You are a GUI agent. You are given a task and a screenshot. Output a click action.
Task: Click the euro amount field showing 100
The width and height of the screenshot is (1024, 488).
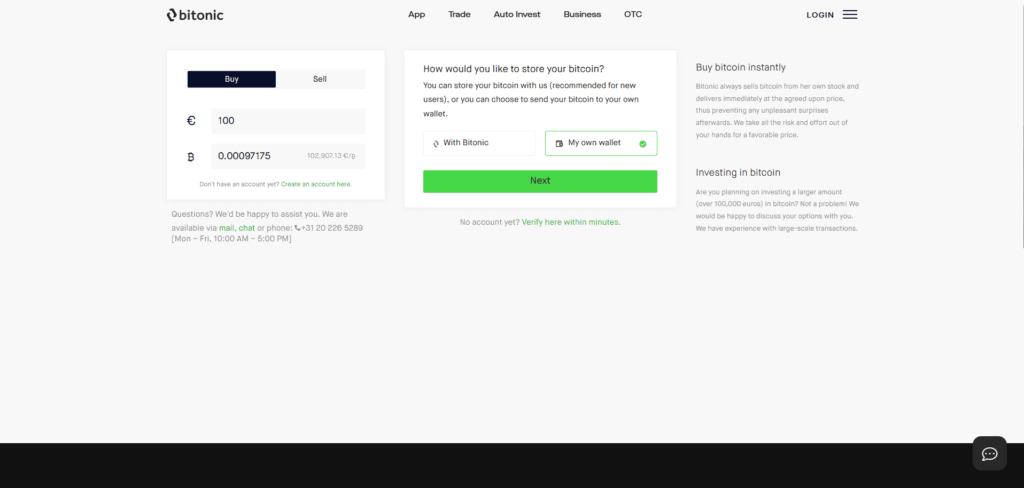[289, 121]
